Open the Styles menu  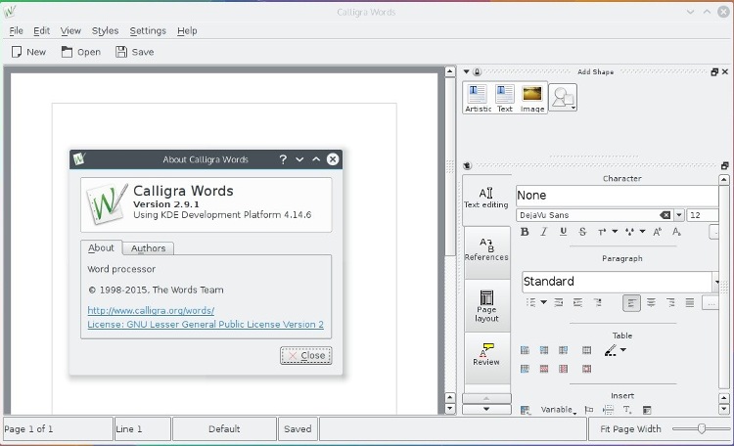tap(105, 31)
